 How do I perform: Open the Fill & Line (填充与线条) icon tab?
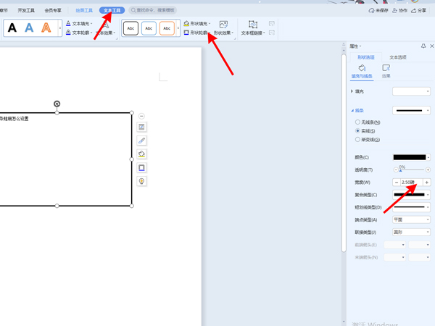361,71
